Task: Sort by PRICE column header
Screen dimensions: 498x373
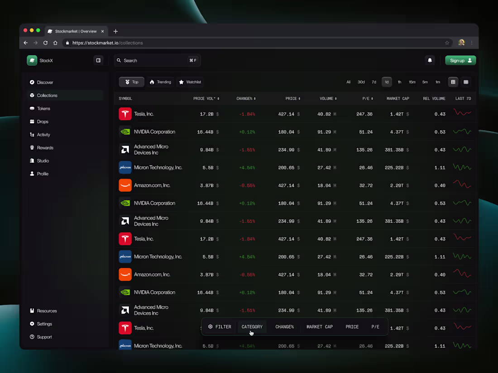Action: (x=292, y=99)
